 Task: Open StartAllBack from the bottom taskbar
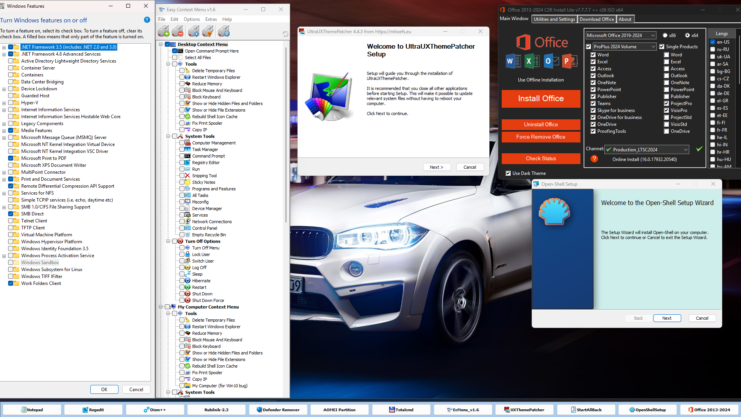pos(586,410)
